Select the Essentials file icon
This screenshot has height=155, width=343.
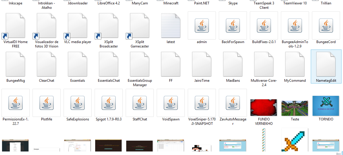coord(78,64)
